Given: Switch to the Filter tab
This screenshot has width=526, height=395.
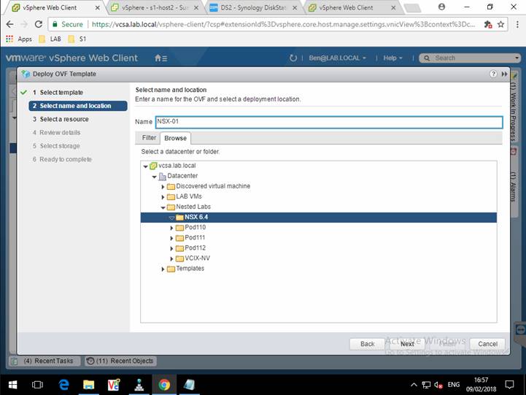Looking at the screenshot, I should 149,137.
